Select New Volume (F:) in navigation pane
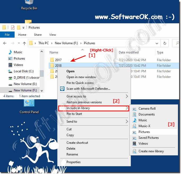The height and width of the screenshot is (174, 181). 25,90
